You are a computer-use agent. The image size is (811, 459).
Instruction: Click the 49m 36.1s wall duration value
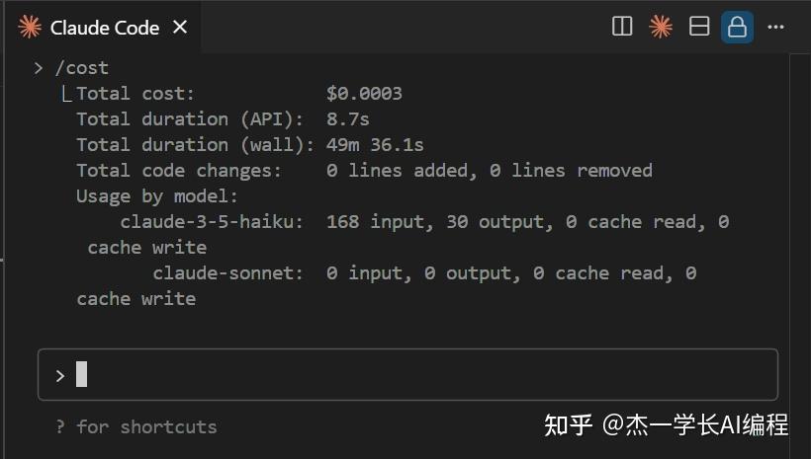pyautogui.click(x=375, y=145)
